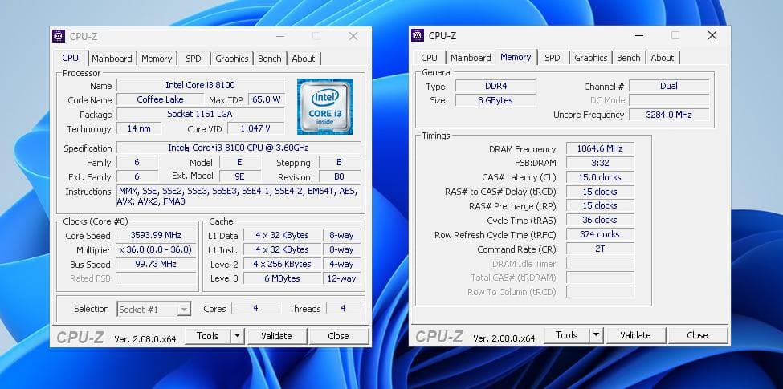Click Validate button in left CPU-Z window
Screen dimensions: 783x389
276,335
